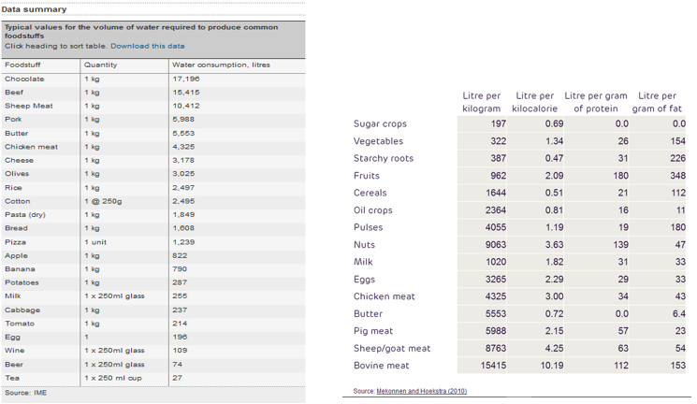Image resolution: width=697 pixels, height=404 pixels.
Task: Click Litre per gram of fat header
Action: coord(656,102)
